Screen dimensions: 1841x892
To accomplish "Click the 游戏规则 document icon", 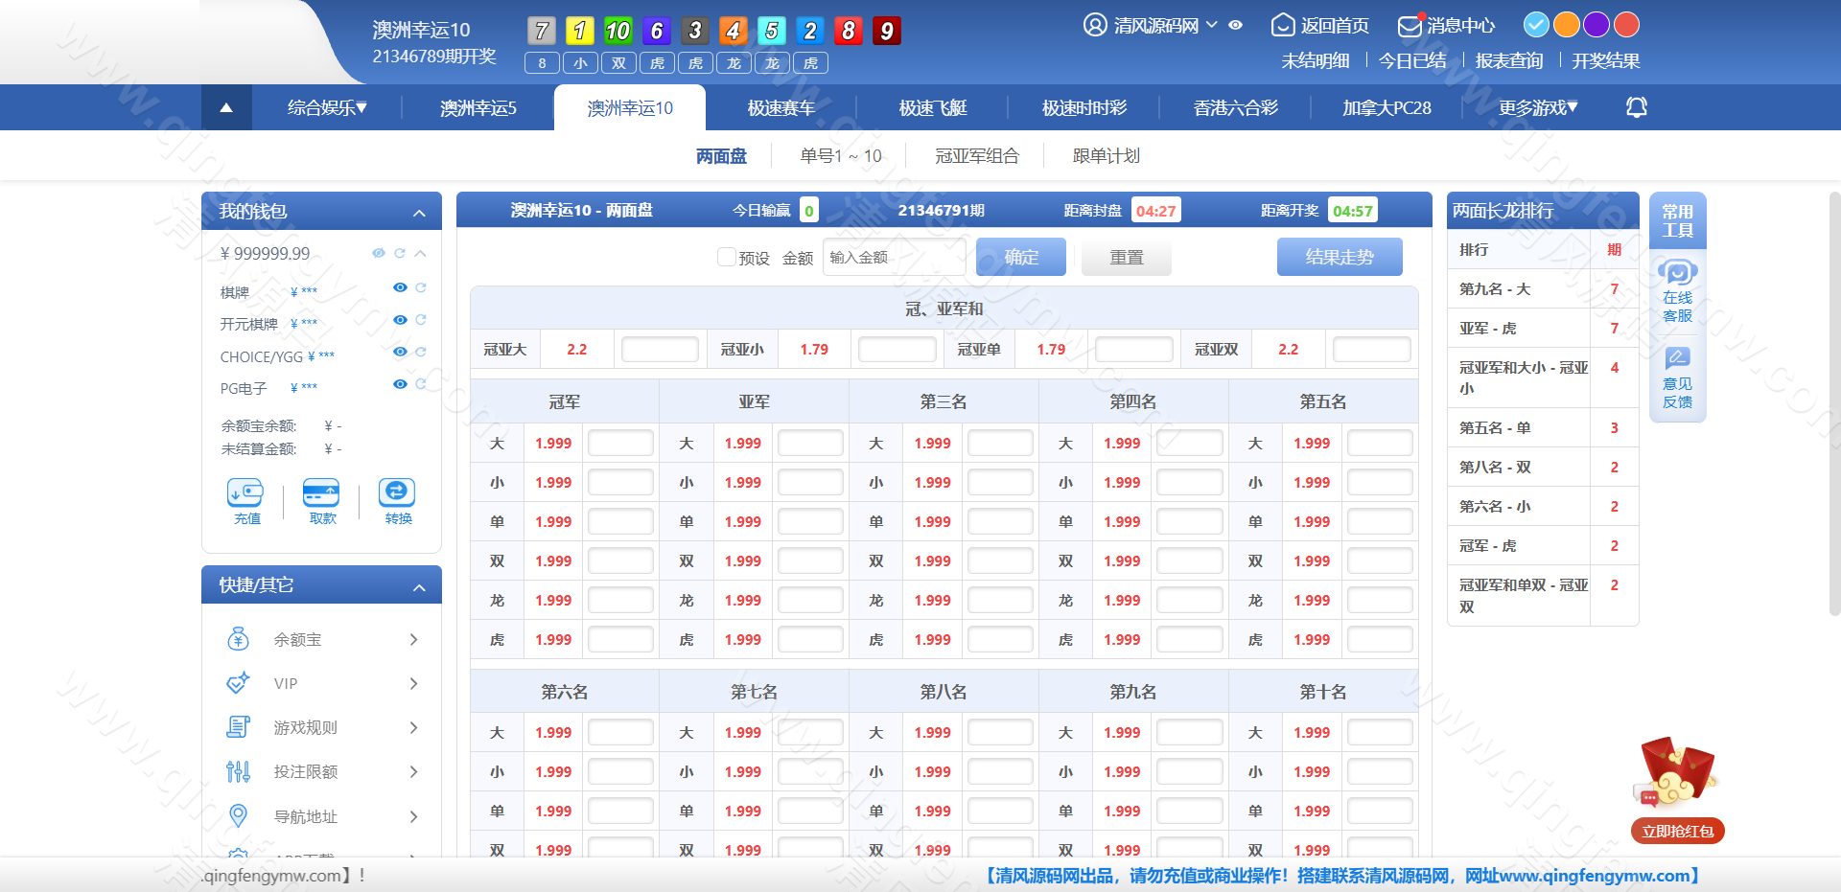I will click(238, 727).
